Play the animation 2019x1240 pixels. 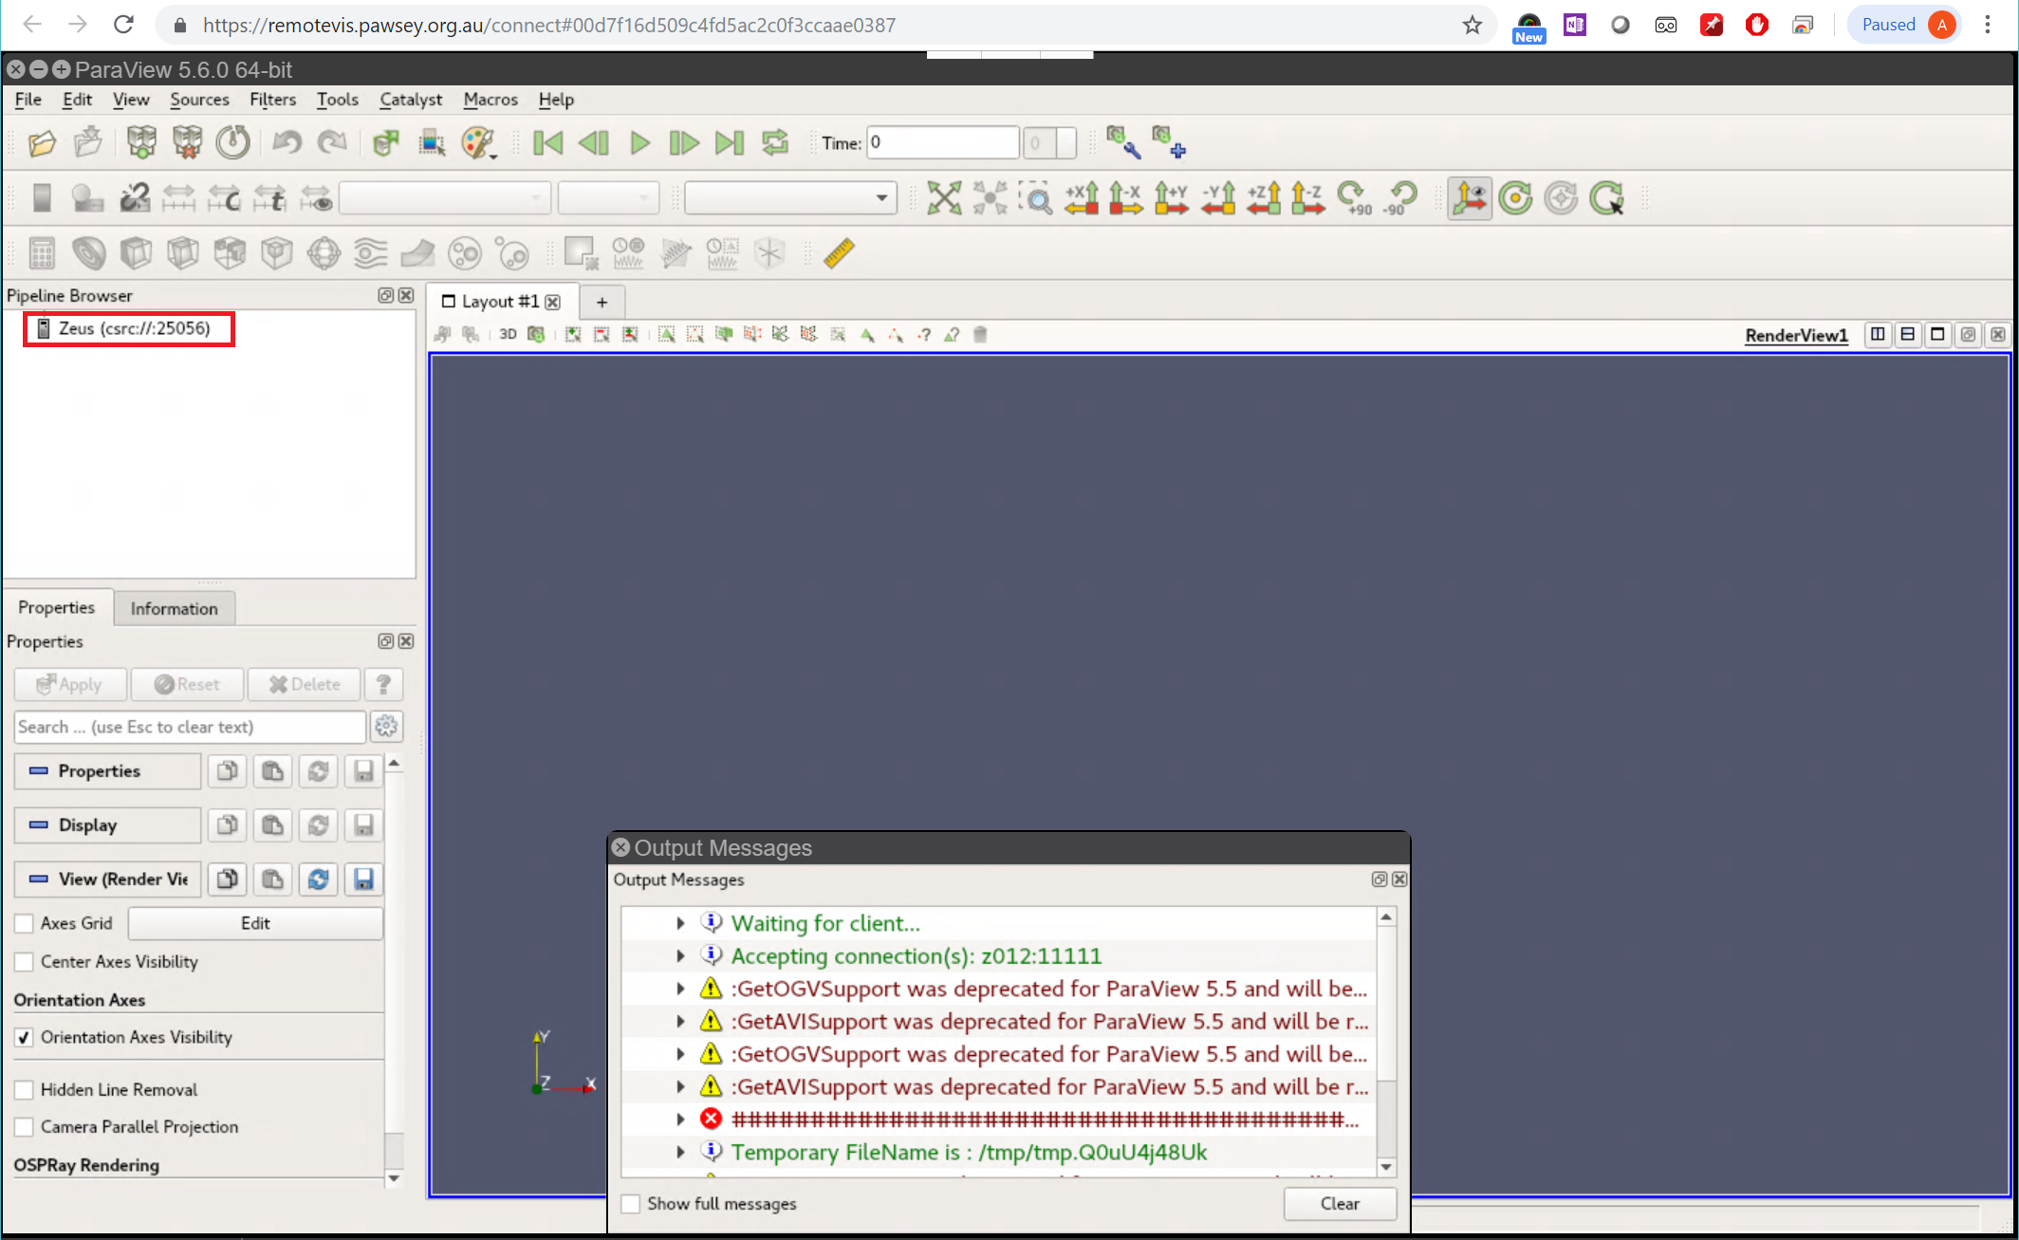[639, 143]
